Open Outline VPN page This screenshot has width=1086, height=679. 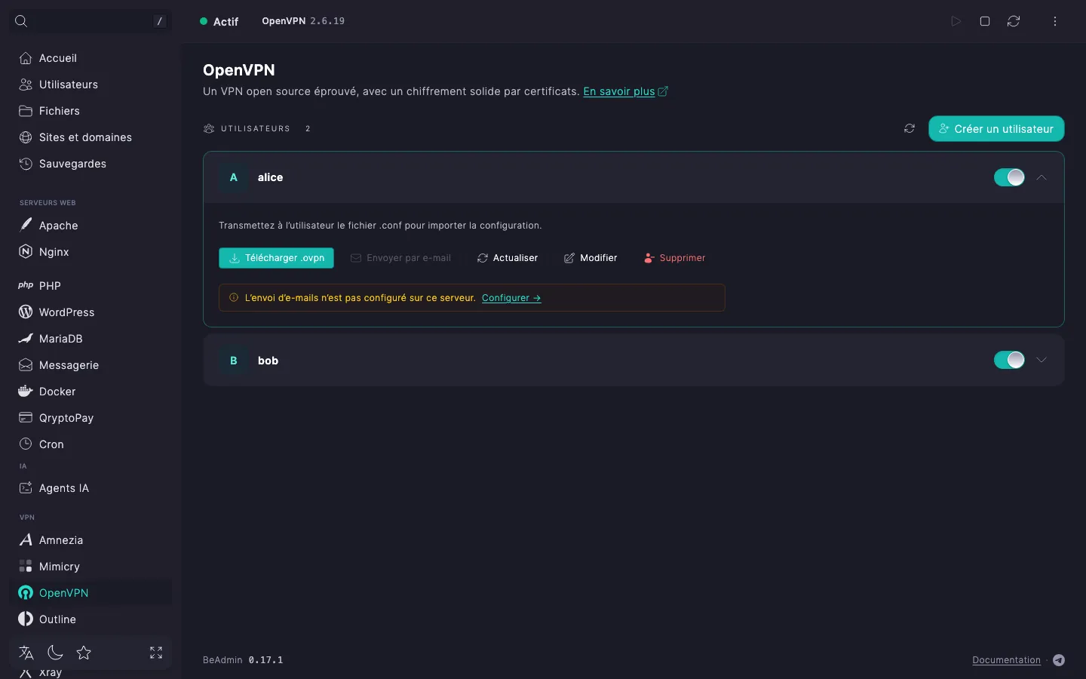pos(90,619)
